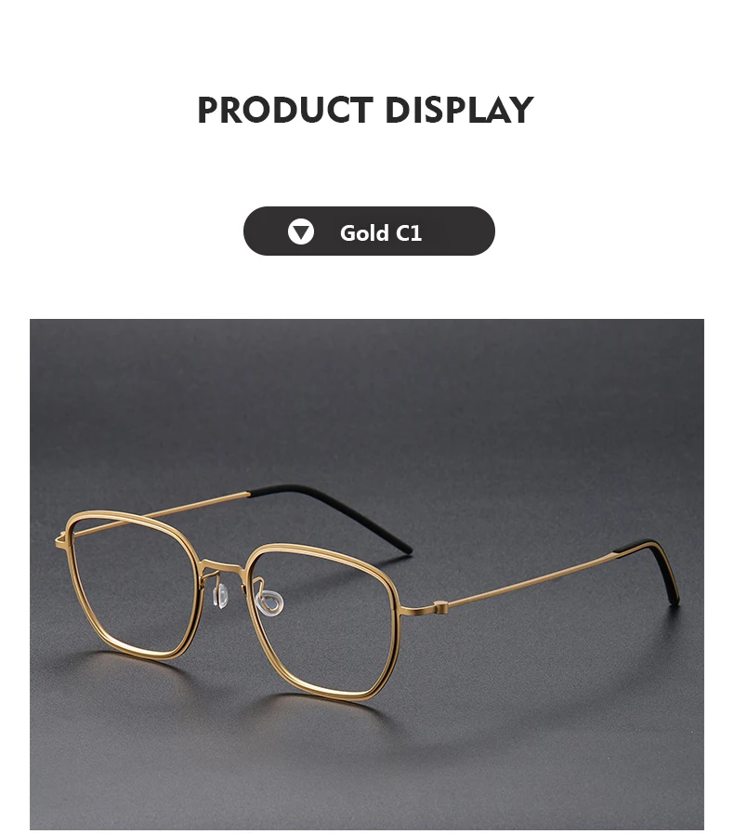Click the downward triangle icon in pill

coord(301,232)
